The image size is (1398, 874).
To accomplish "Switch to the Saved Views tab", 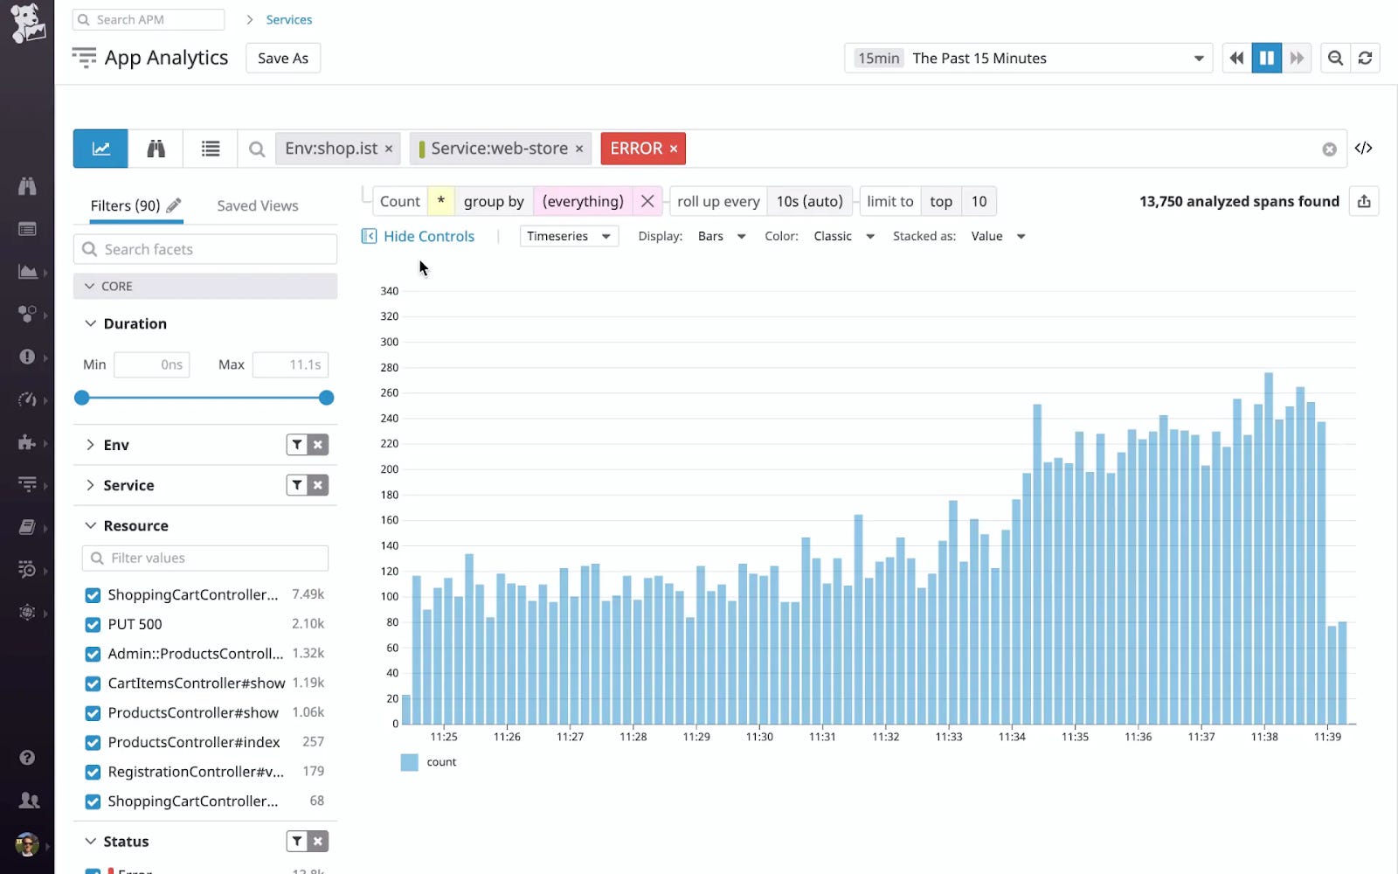I will click(257, 205).
